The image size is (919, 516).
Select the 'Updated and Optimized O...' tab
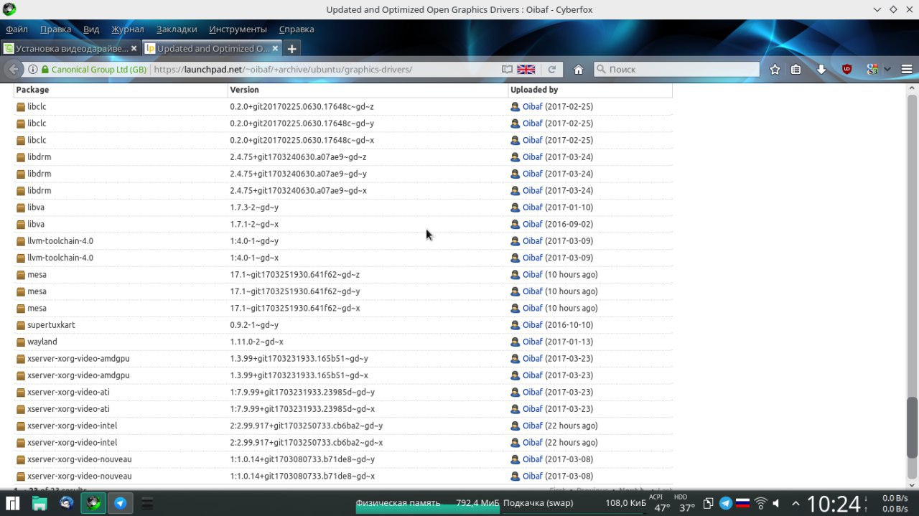tap(212, 49)
